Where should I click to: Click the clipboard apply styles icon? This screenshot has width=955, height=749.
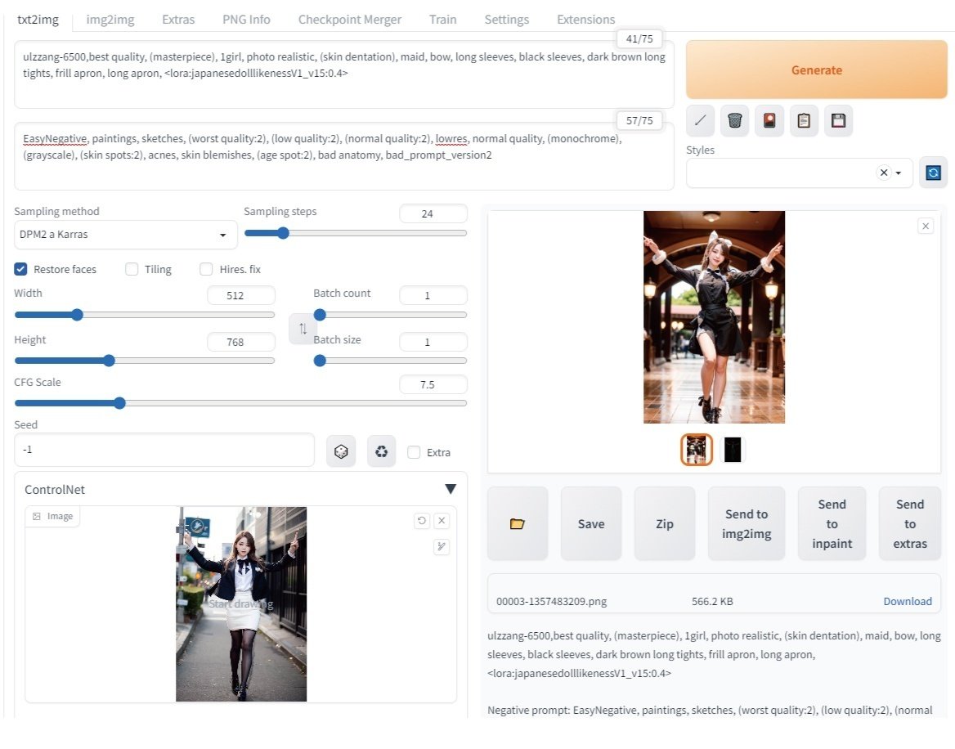tap(804, 120)
